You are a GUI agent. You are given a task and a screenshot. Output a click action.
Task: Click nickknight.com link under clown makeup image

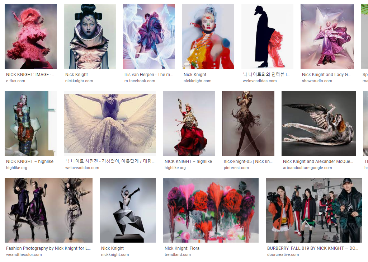click(197, 81)
